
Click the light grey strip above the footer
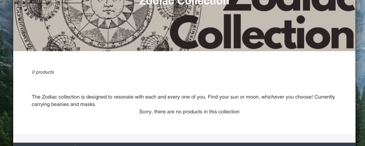tap(185, 138)
